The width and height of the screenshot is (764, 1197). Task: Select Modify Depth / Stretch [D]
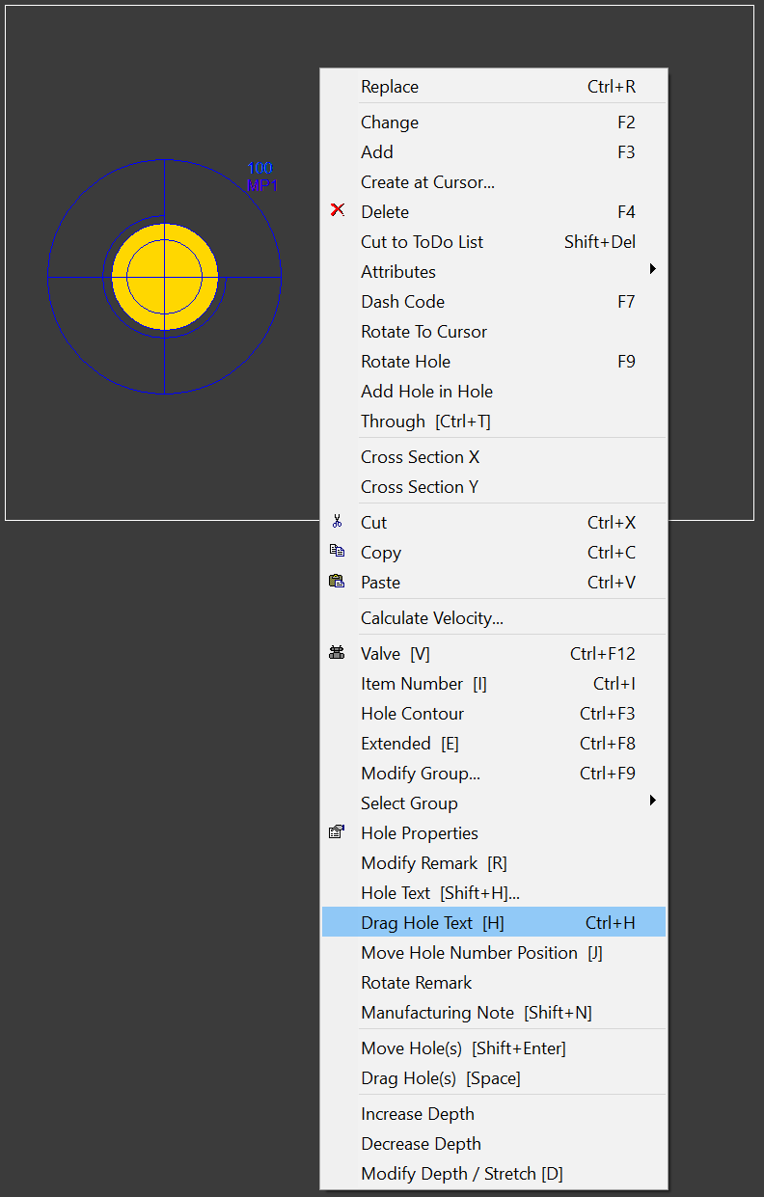(x=494, y=1174)
